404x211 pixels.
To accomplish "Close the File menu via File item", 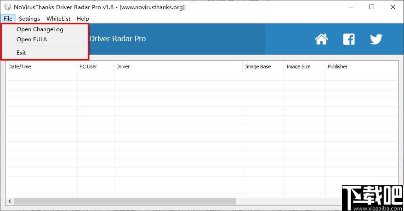I will (x=8, y=18).
